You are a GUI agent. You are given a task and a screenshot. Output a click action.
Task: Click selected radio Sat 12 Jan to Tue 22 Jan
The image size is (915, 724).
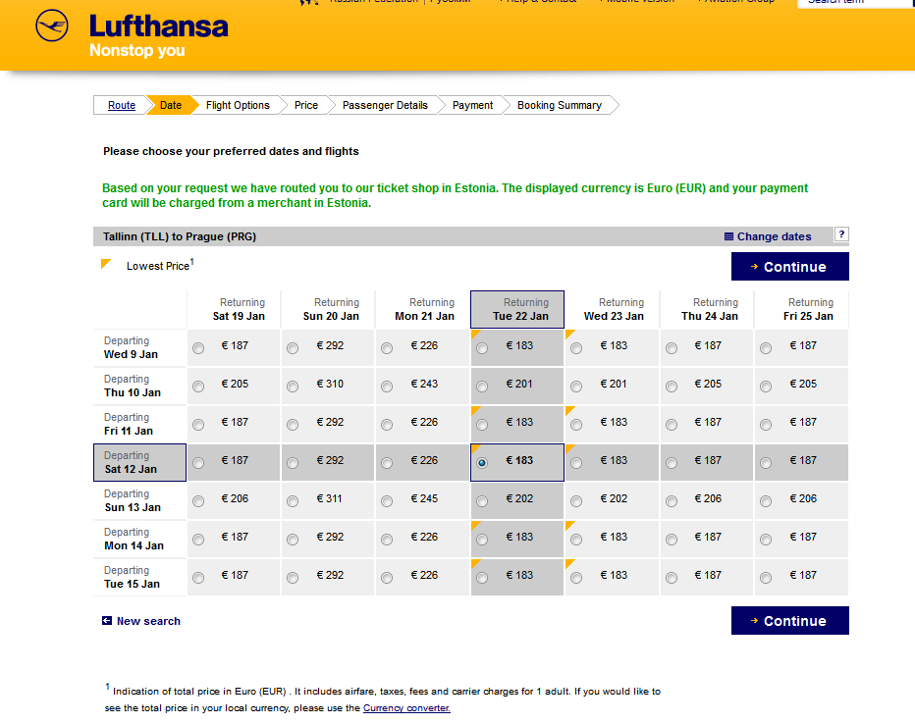click(x=481, y=463)
